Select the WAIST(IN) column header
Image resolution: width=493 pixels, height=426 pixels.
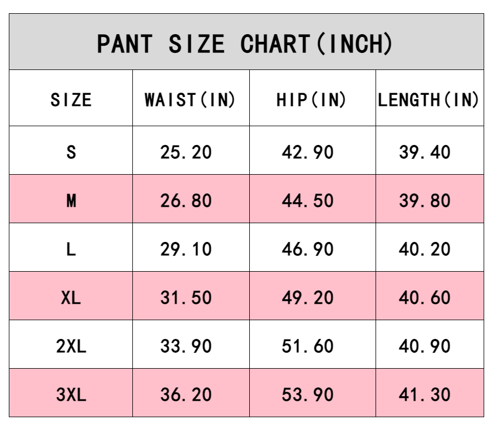[x=190, y=100]
